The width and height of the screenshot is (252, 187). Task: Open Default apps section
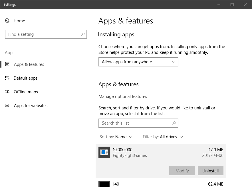pyautogui.click(x=26, y=78)
